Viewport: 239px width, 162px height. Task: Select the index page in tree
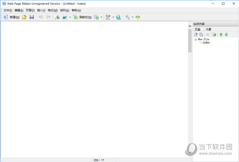pos(206,42)
